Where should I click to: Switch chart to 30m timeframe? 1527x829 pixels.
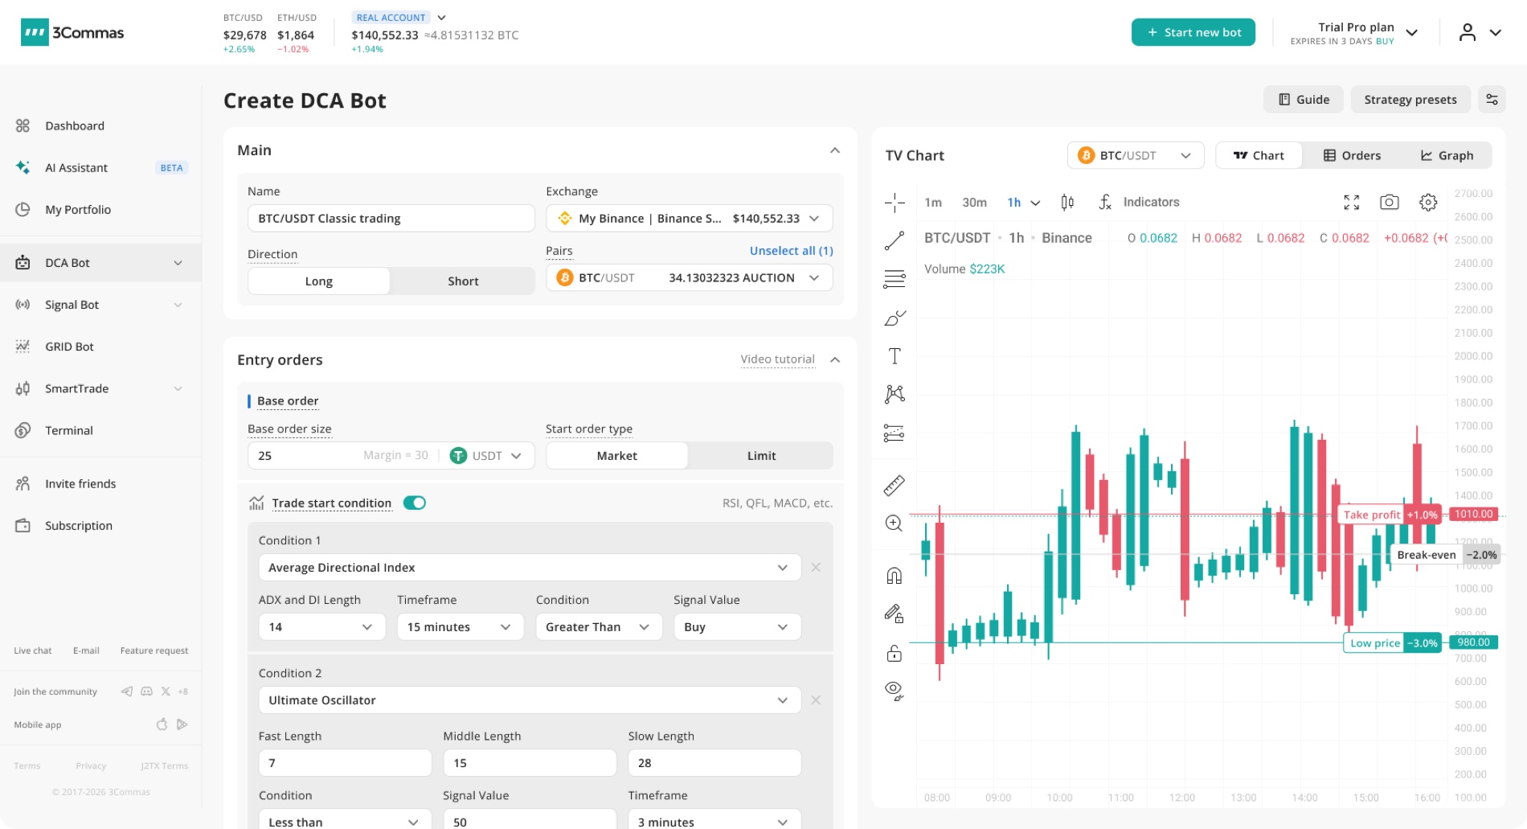[x=974, y=203]
